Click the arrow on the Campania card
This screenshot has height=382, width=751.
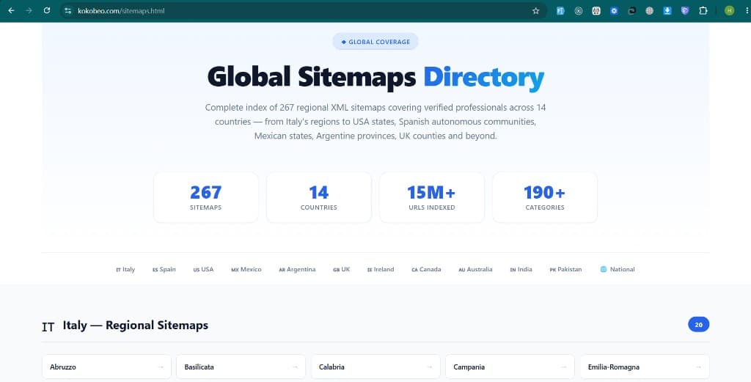(564, 367)
